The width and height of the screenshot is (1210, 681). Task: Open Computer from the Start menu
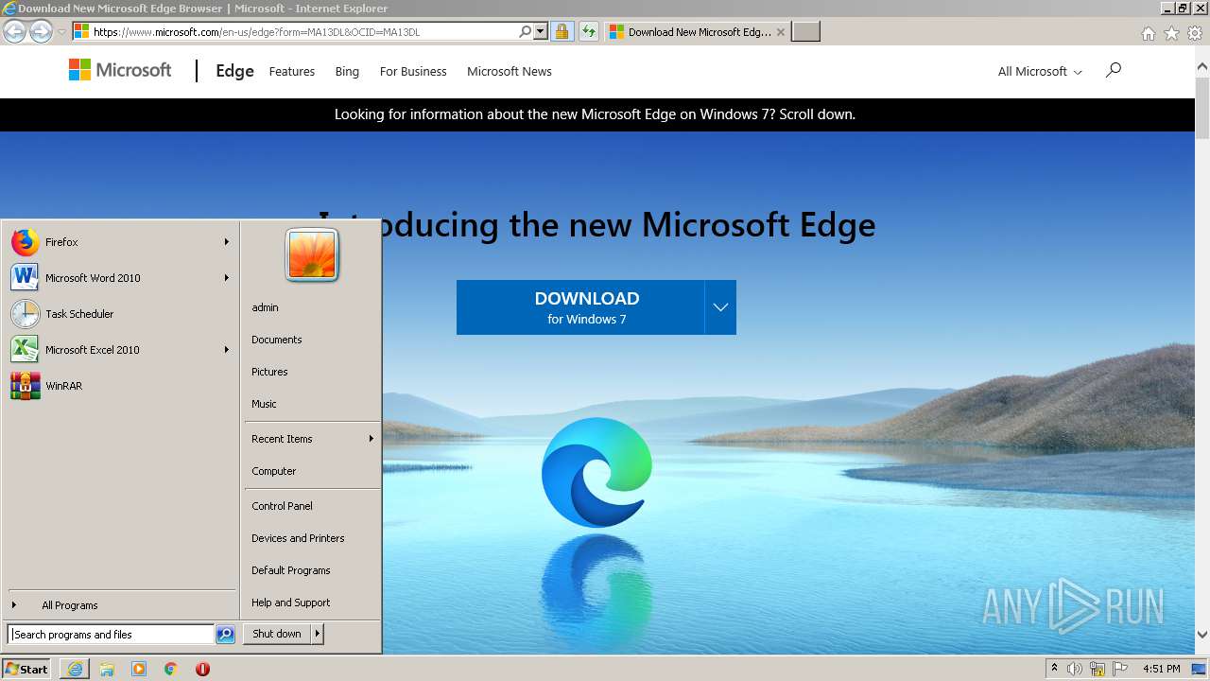274,471
